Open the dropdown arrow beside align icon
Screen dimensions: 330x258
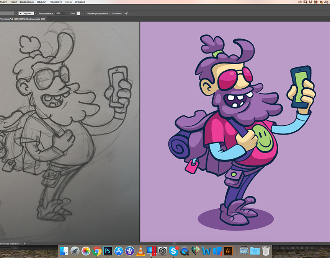130,13
